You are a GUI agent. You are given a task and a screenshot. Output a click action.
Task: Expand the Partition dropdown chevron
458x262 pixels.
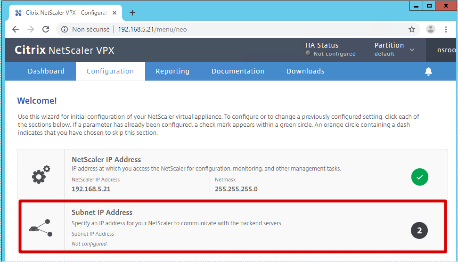[x=412, y=49]
